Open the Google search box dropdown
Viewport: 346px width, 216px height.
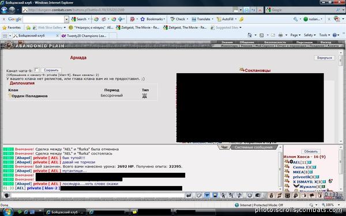click(66, 20)
